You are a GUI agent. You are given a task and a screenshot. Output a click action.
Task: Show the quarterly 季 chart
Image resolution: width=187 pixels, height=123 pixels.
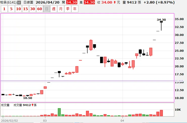click(68, 9)
